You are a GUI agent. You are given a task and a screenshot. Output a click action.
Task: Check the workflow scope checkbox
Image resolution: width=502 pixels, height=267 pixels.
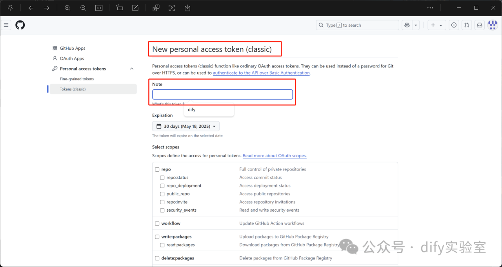point(157,223)
